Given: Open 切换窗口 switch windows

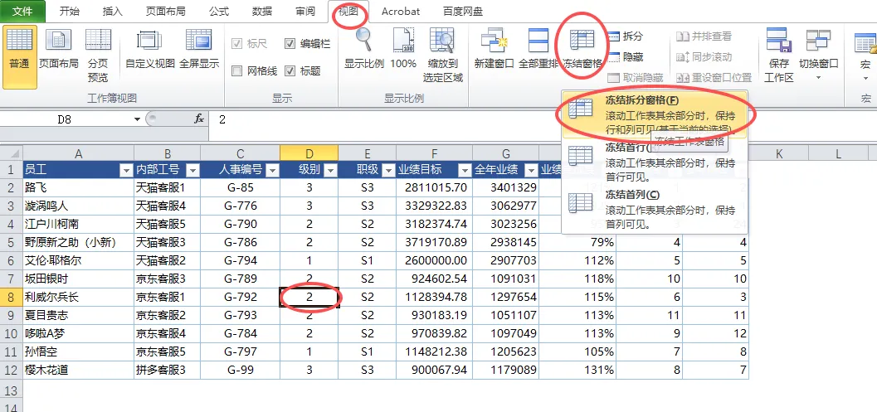Looking at the screenshot, I should (x=818, y=56).
